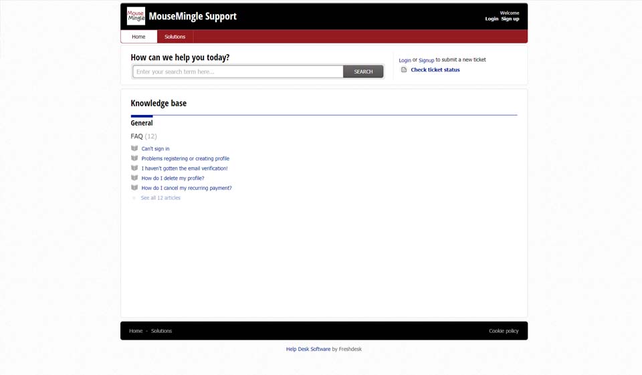
Task: Click the article icon beside email verification
Action: (134, 168)
